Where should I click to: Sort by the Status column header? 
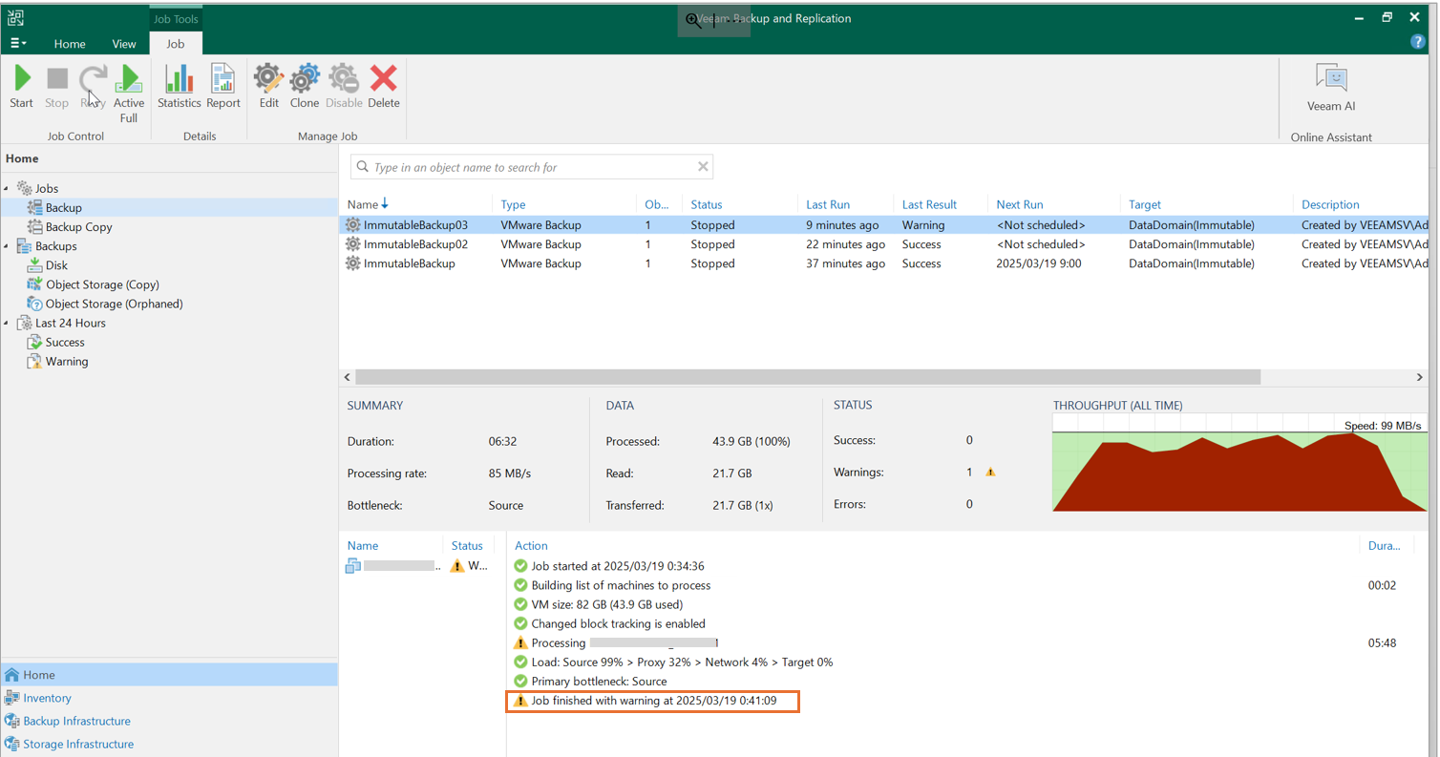[707, 204]
